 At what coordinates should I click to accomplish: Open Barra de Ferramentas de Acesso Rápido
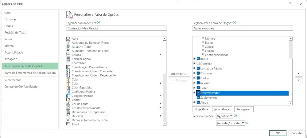pyautogui.click(x=30, y=73)
